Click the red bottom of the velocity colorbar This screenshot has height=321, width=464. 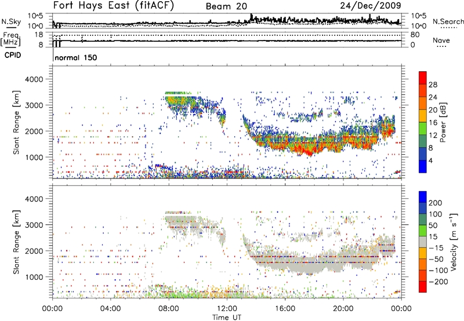click(x=423, y=287)
